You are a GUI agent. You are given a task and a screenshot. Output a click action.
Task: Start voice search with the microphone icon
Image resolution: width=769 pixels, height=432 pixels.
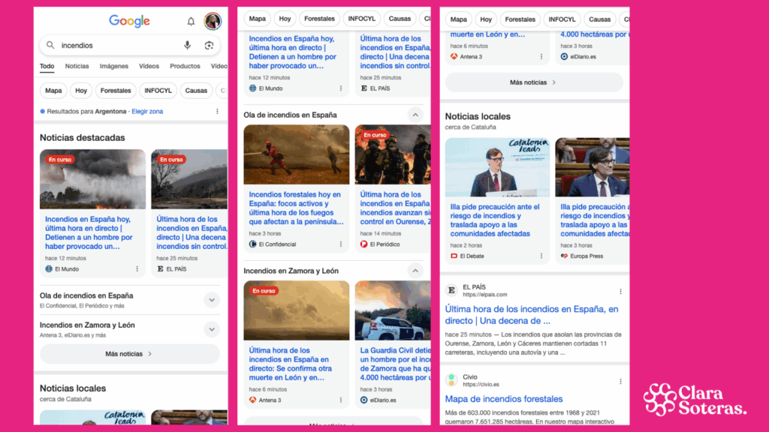click(187, 45)
